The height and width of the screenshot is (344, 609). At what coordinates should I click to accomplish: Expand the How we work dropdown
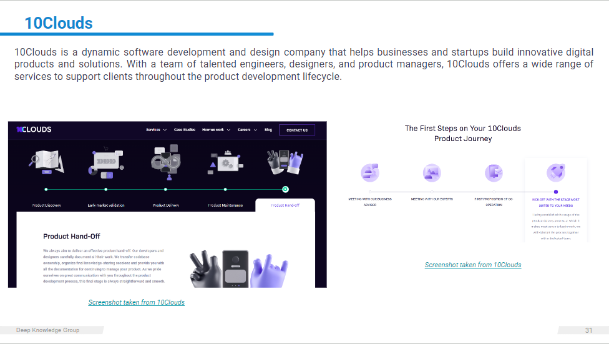coord(216,130)
